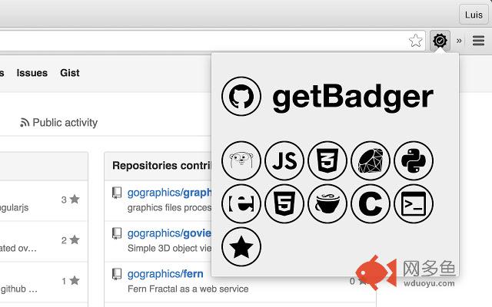The height and width of the screenshot is (307, 492).
Task: Choose the CSS3 shield badge
Action: click(327, 161)
